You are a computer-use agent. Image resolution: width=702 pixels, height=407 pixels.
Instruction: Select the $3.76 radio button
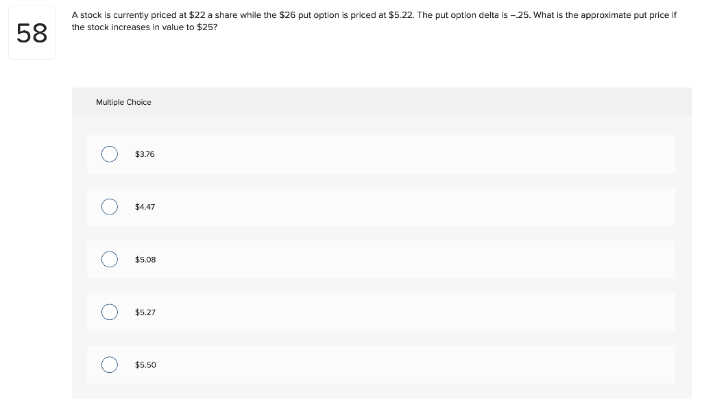[x=110, y=154]
